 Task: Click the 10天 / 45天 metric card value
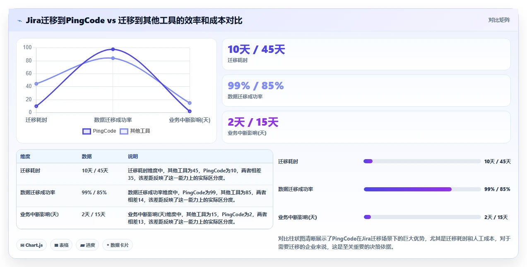click(x=256, y=50)
